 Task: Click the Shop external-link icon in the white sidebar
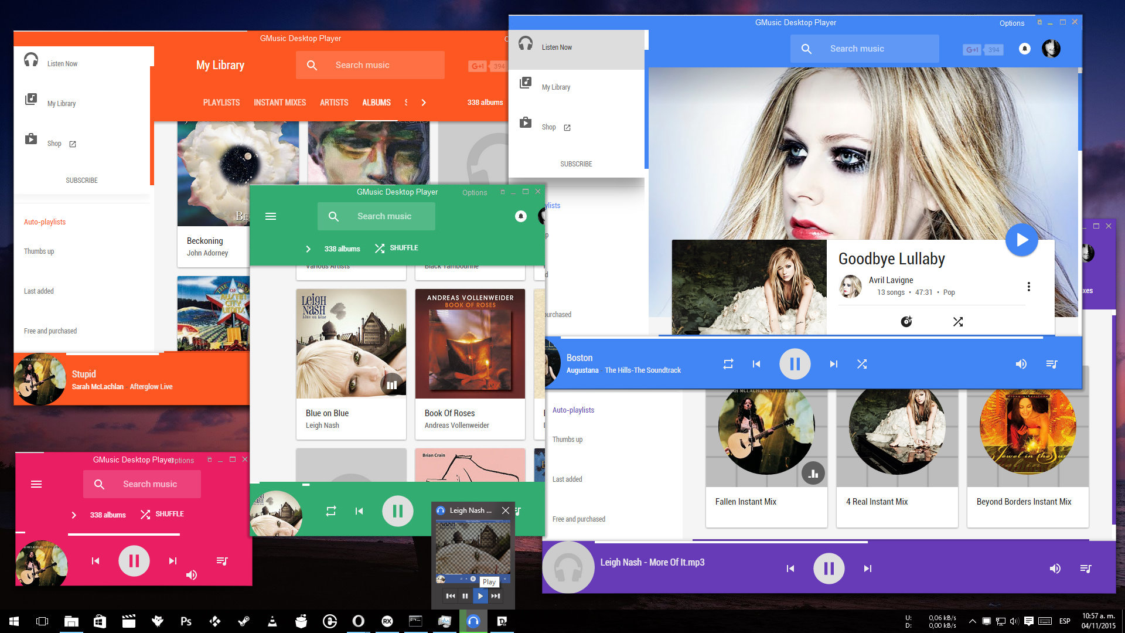[72, 144]
